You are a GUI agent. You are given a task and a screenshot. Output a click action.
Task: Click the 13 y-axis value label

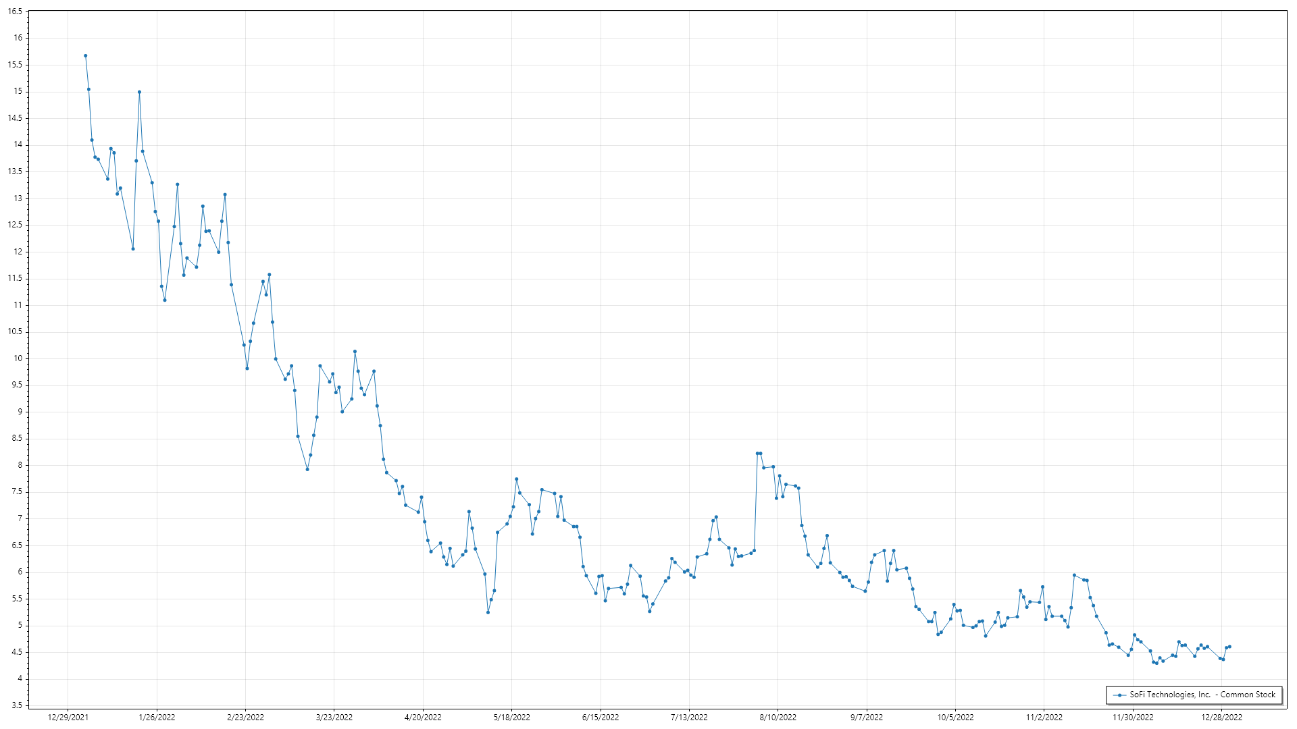(18, 198)
